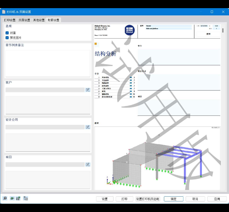This screenshot has height=212, width=229.
Task: Click the document icon in the title bar
Action: click(4, 12)
